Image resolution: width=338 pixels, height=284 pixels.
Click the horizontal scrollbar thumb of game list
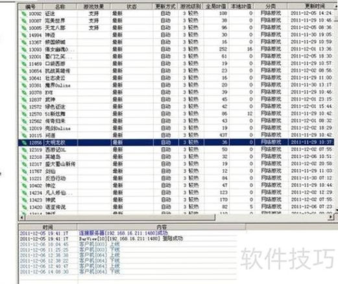pyautogui.click(x=120, y=217)
